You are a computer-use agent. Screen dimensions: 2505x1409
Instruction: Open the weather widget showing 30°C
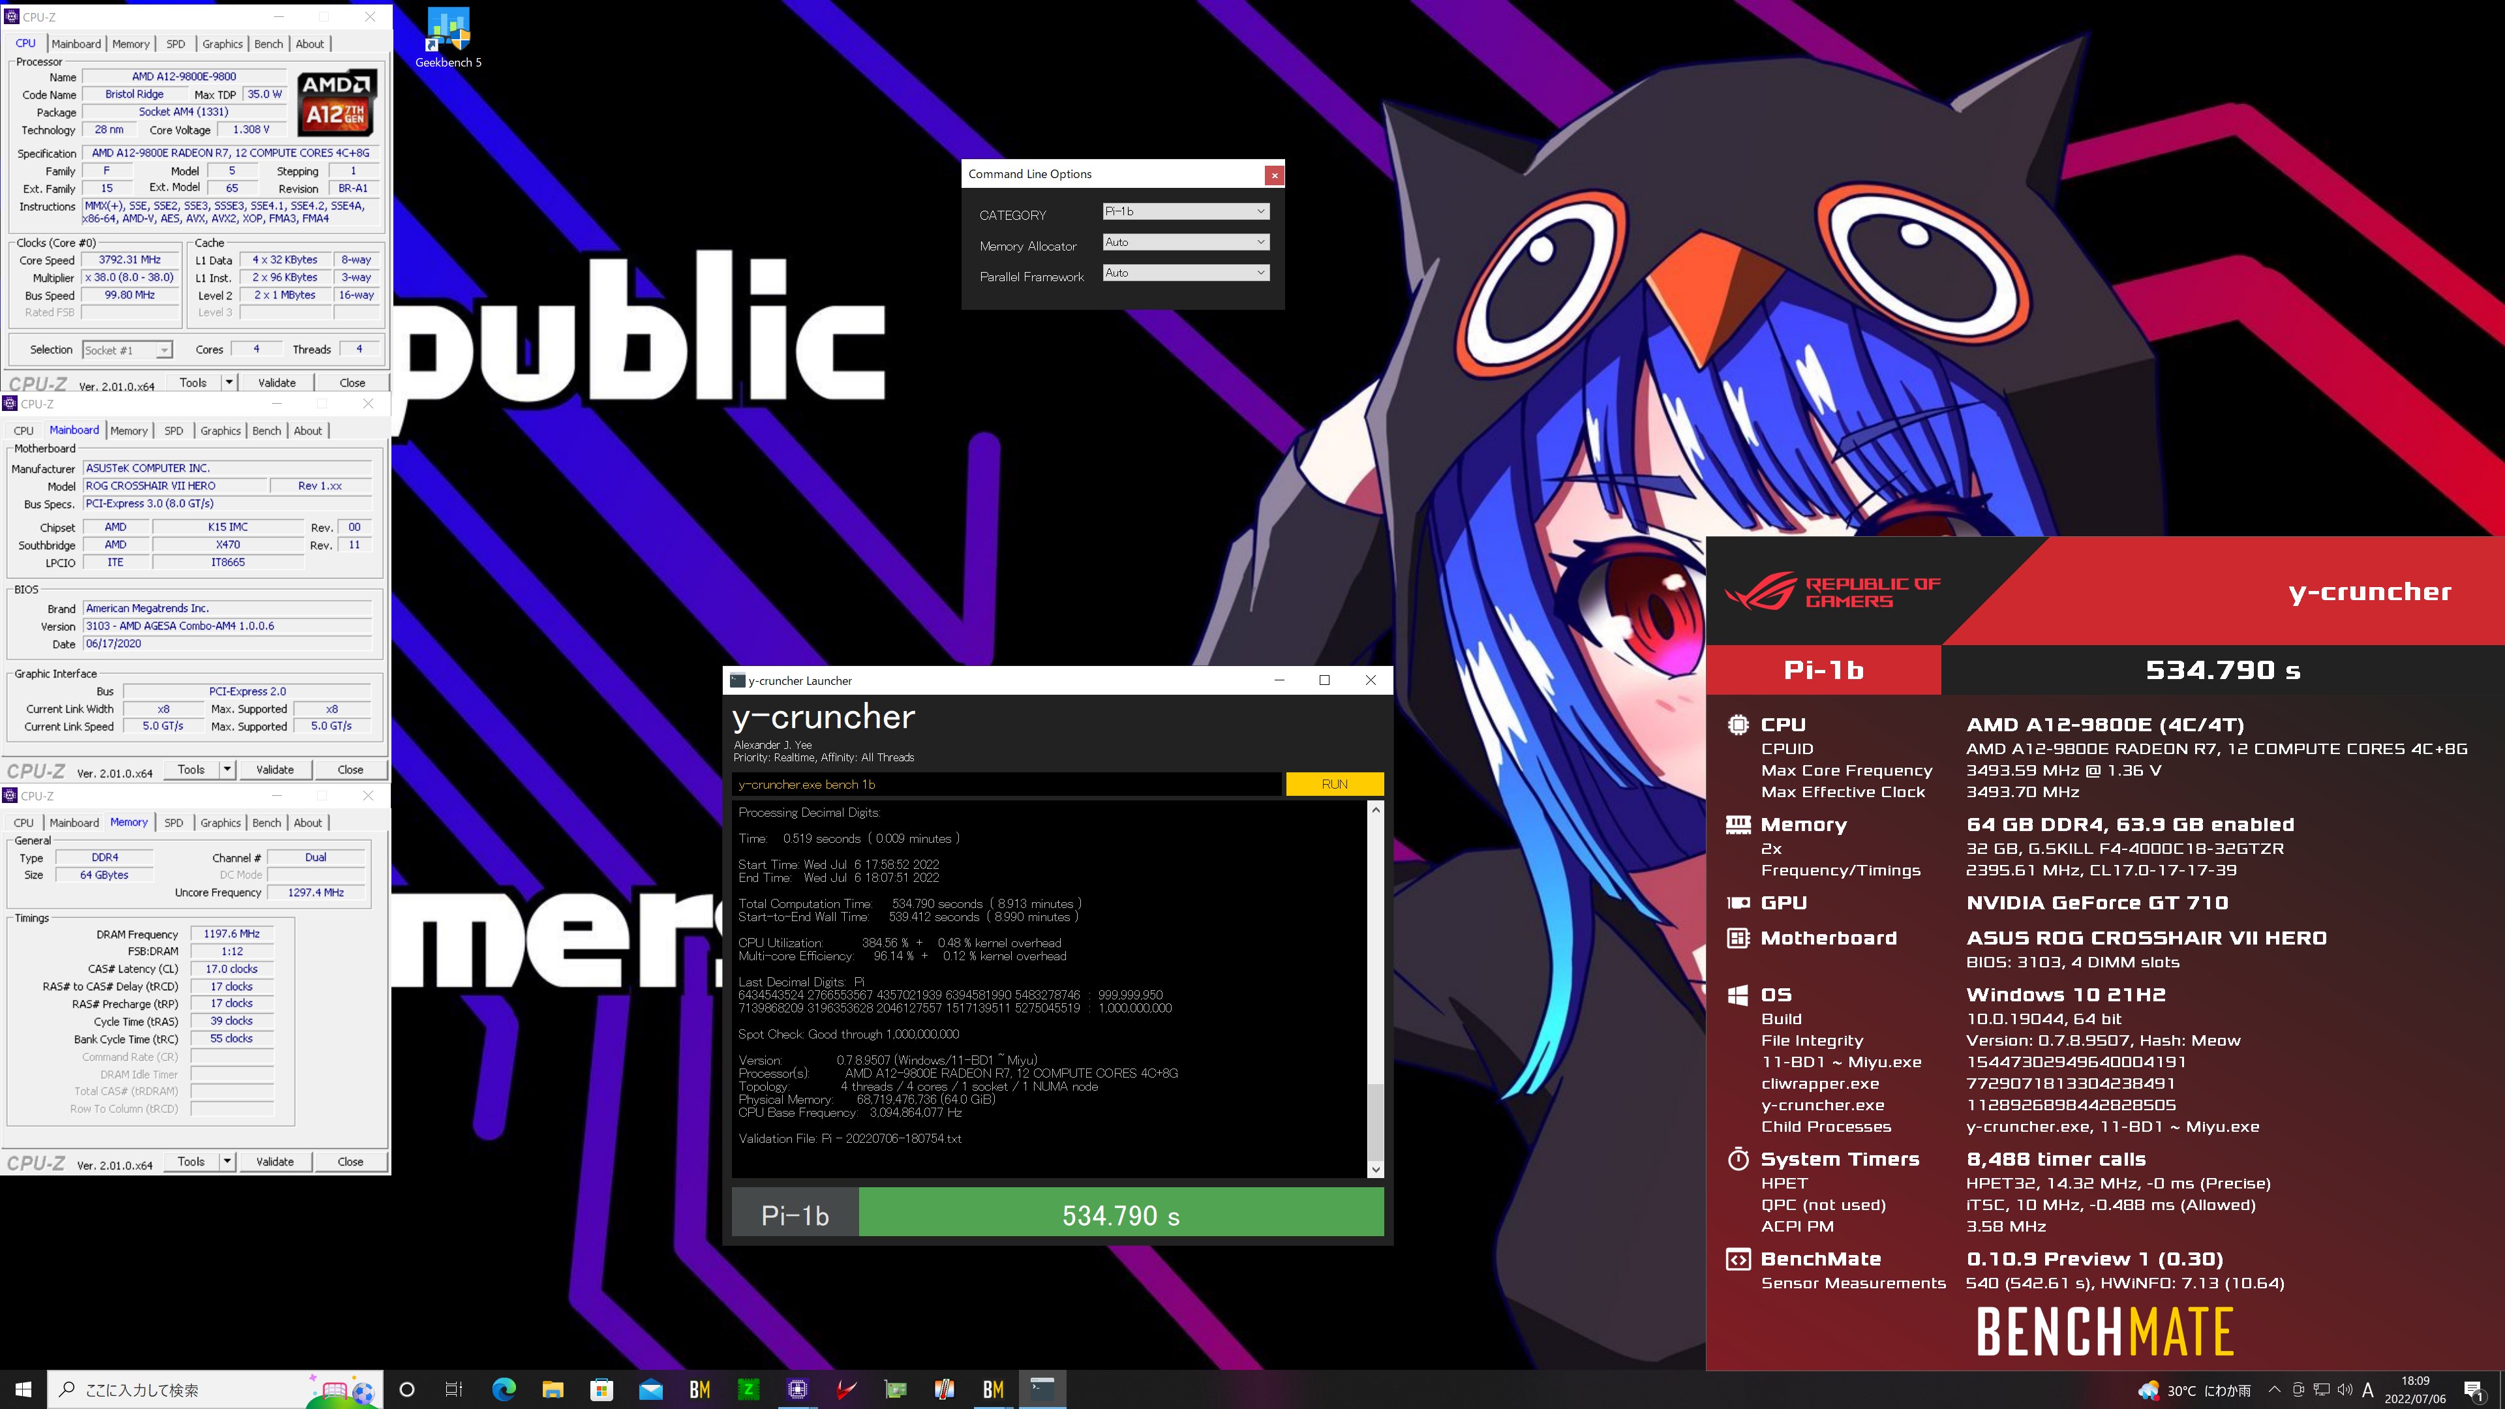(2194, 1391)
